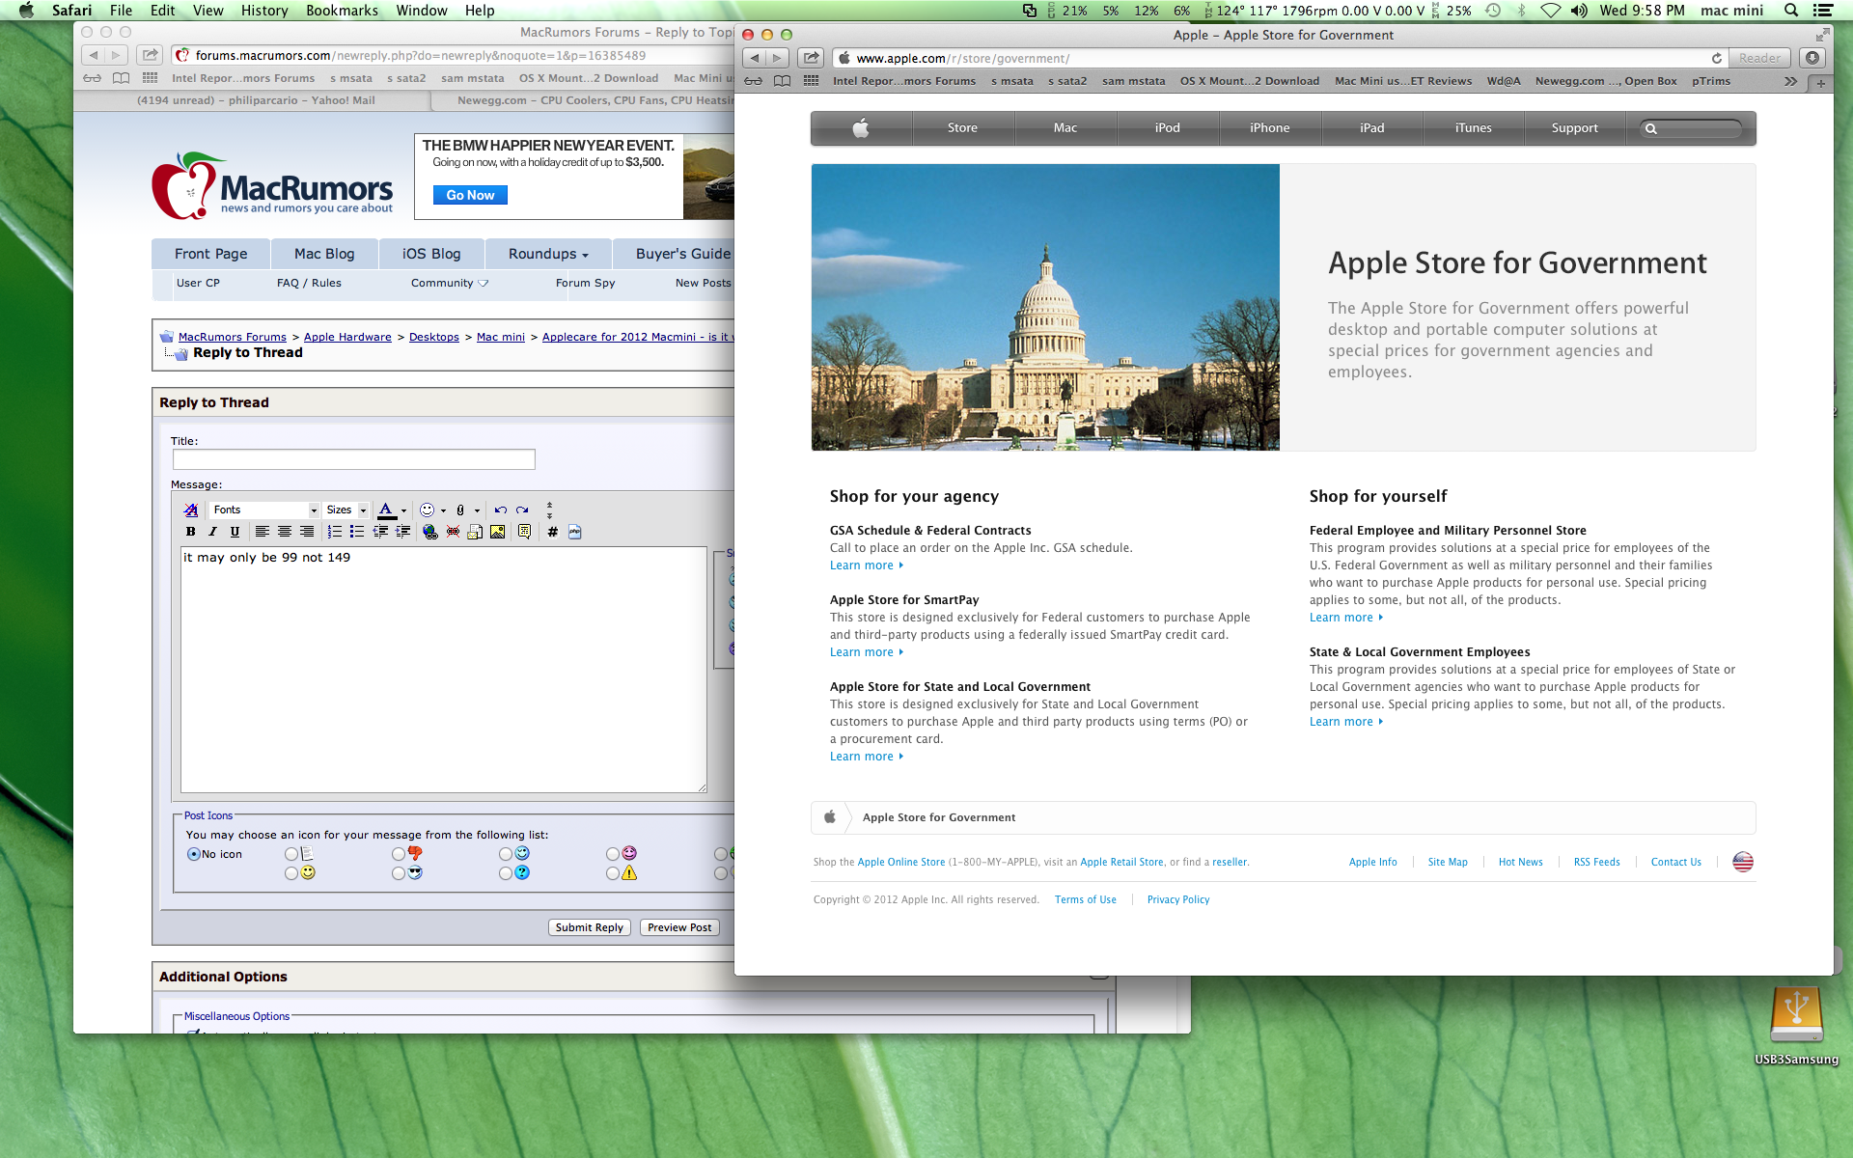Click the text color swatch button
The height and width of the screenshot is (1158, 1853).
[386, 510]
